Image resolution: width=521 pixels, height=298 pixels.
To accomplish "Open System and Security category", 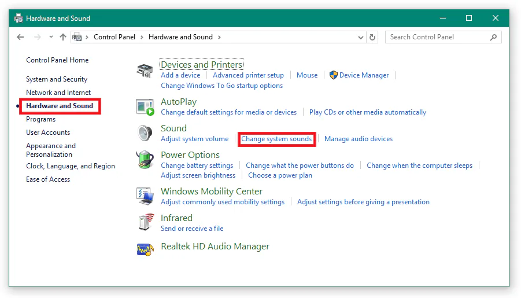I will [57, 79].
